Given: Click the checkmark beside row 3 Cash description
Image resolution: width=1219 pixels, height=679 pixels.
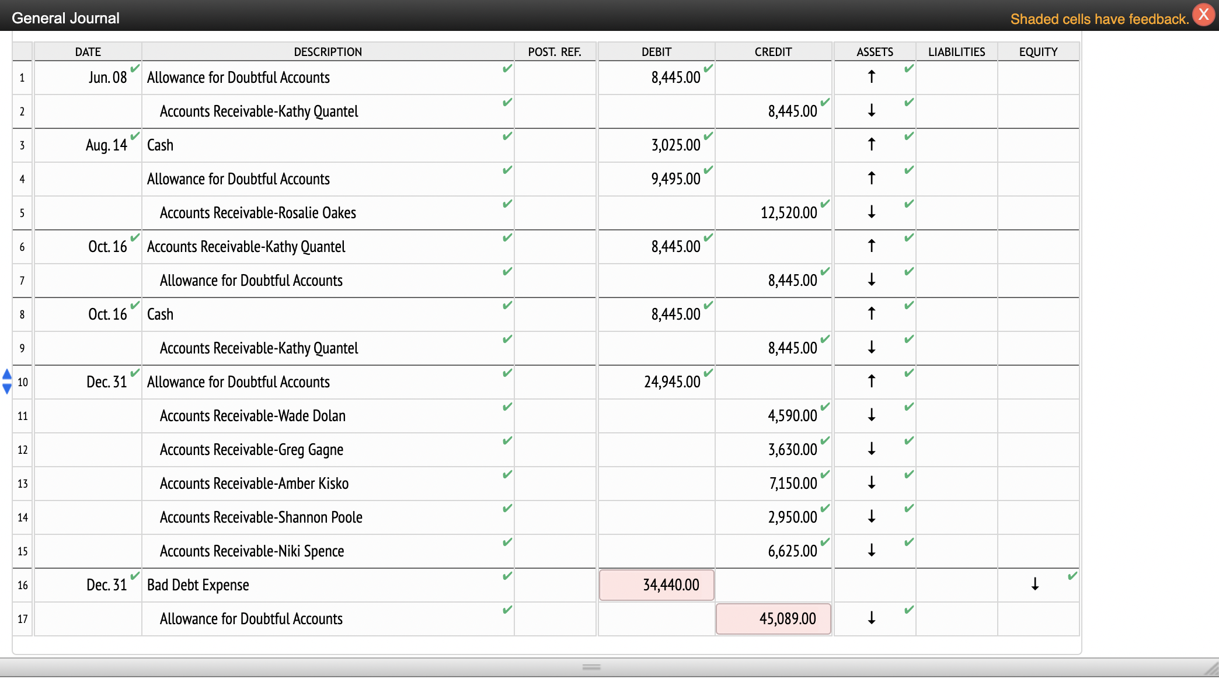Looking at the screenshot, I should (507, 136).
